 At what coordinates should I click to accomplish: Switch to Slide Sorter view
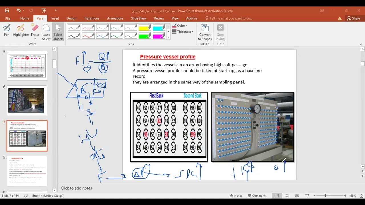tap(287, 196)
